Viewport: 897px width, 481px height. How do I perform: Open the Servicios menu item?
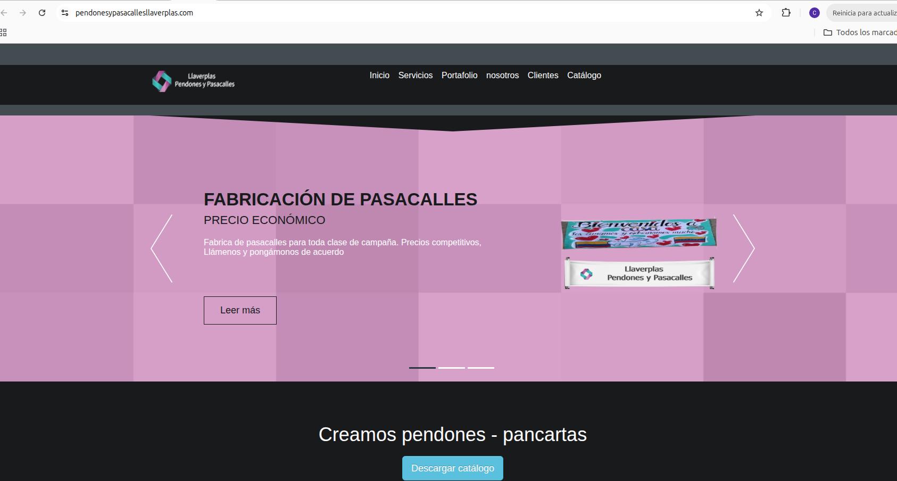(415, 76)
